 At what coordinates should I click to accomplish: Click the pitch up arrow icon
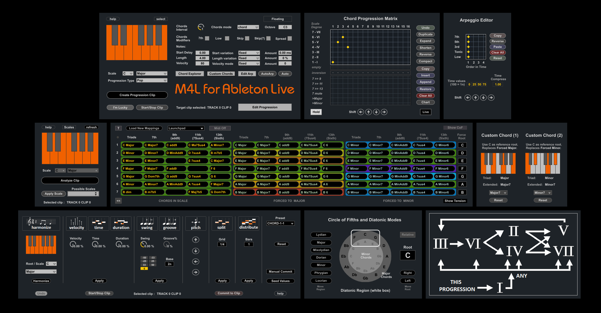(x=196, y=240)
